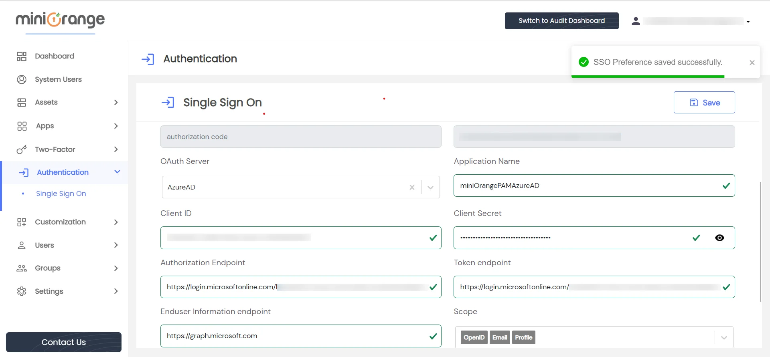Click the green success check icon in notification
770x357 pixels.
tap(584, 62)
